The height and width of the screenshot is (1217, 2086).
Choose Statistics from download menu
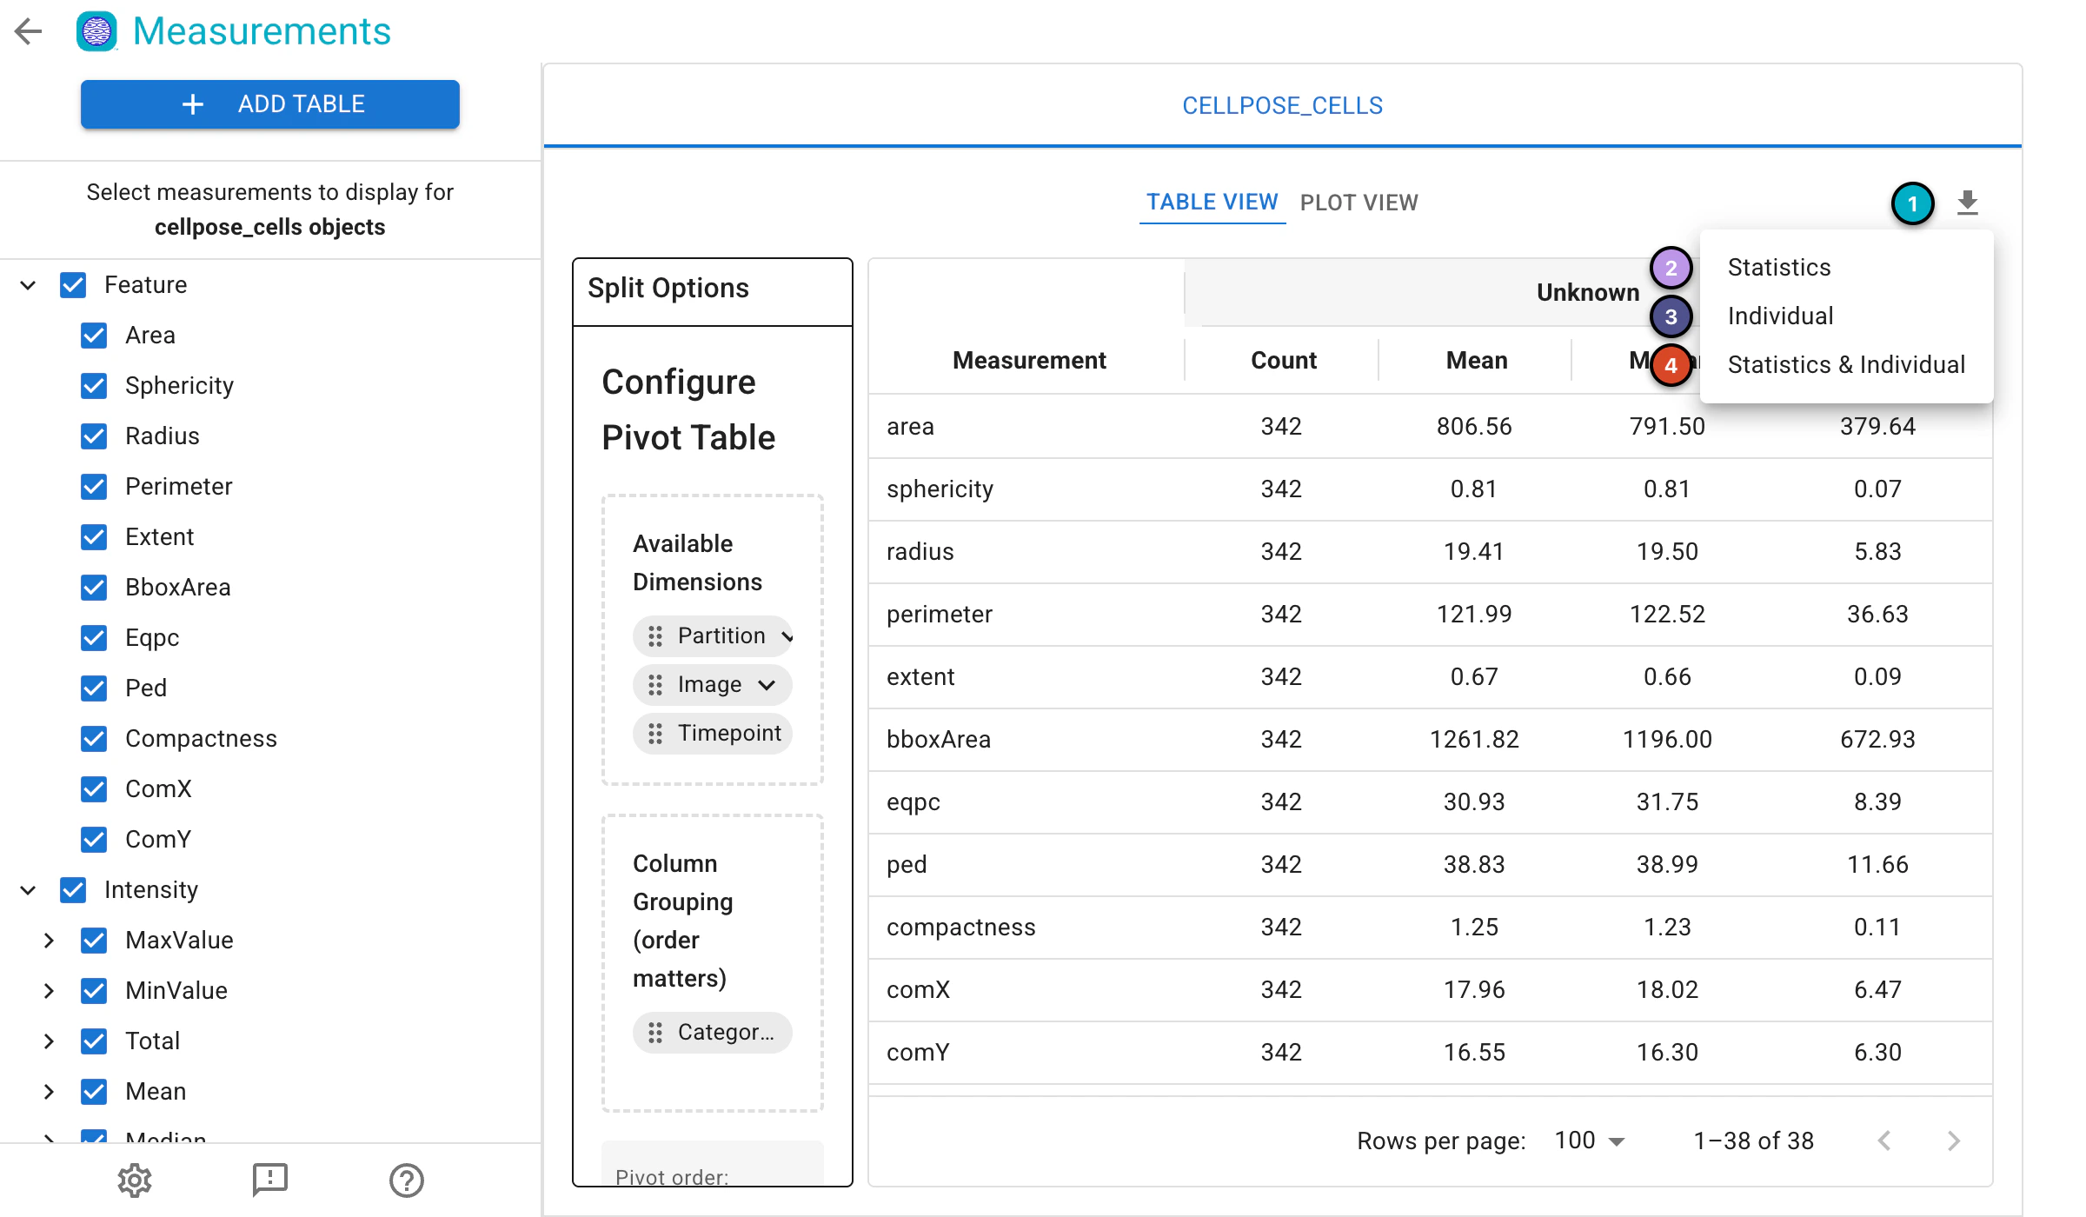click(1779, 268)
